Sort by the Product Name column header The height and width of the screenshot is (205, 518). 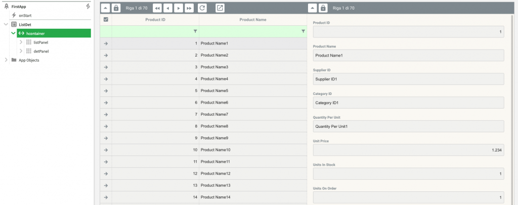click(253, 20)
